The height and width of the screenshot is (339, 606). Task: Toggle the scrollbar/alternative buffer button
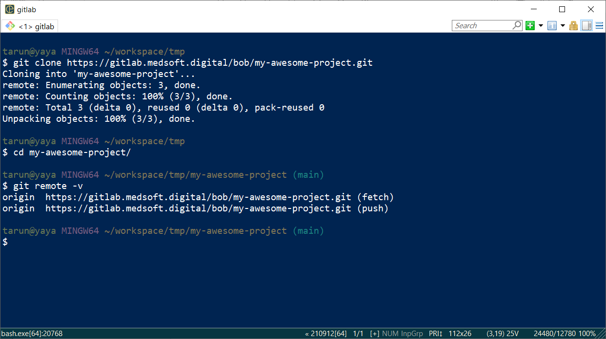[x=586, y=26]
